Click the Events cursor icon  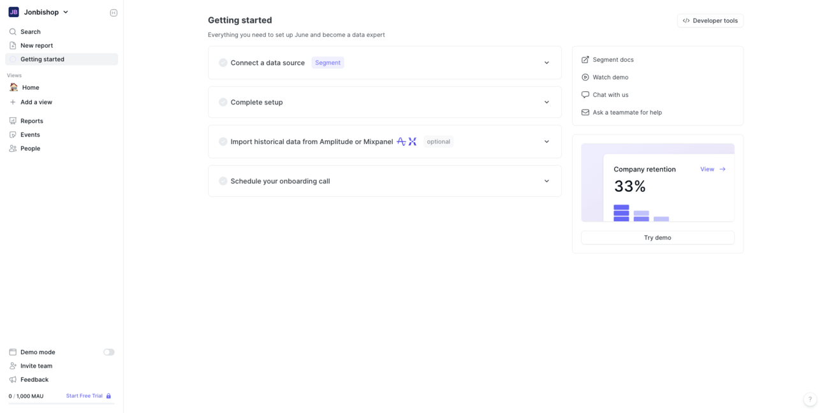pos(13,135)
